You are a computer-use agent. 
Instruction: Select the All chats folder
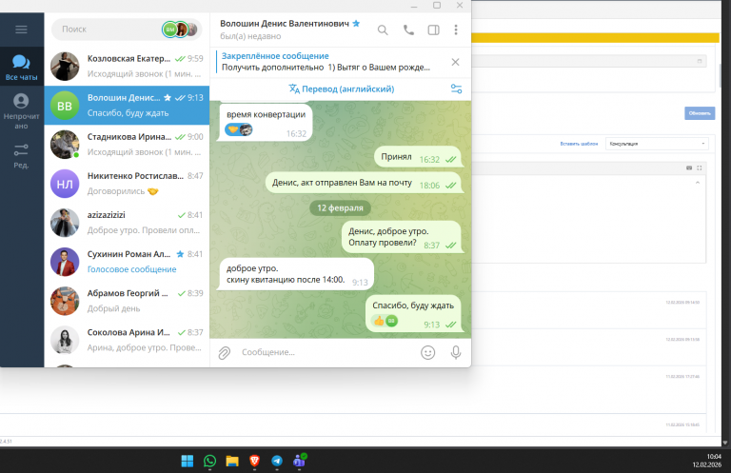pos(22,67)
